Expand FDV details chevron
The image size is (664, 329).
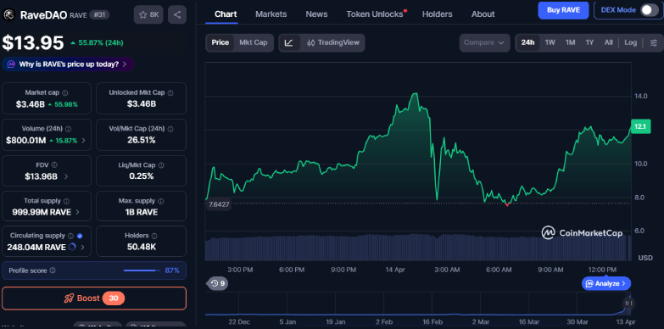(x=65, y=176)
